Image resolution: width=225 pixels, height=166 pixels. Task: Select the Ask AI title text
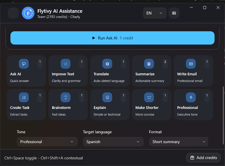coord(15,74)
